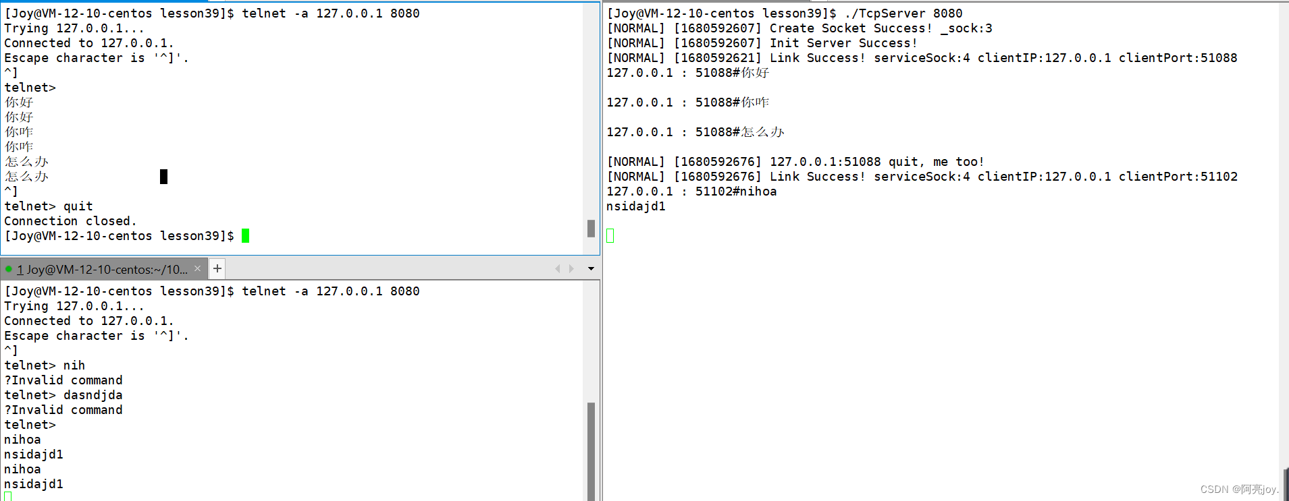Image resolution: width=1289 pixels, height=501 pixels.
Task: Click the "51088#你咋" server message line
Action: click(687, 102)
